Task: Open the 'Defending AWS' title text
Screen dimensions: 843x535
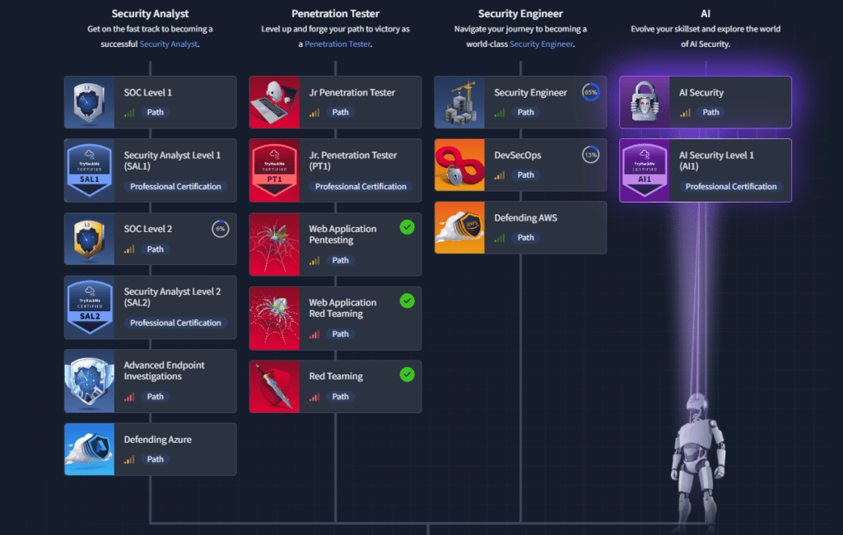Action: (525, 218)
